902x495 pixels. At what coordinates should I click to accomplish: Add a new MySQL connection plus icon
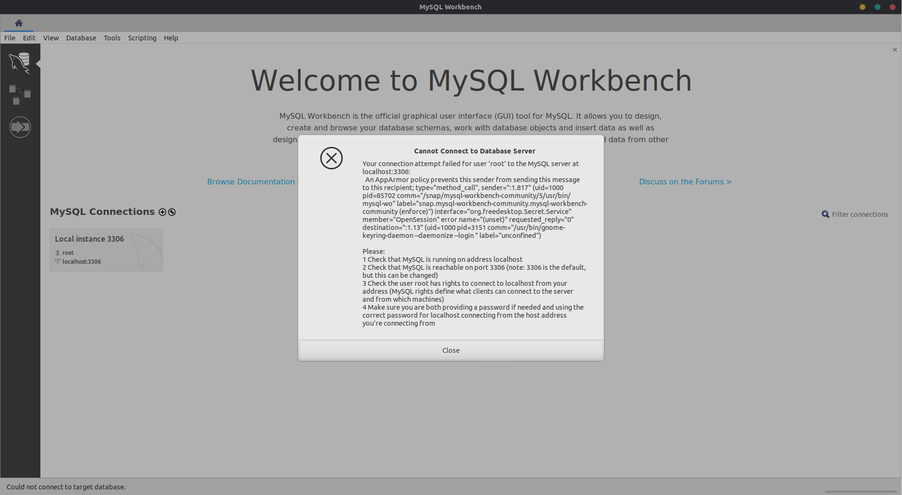(x=162, y=212)
